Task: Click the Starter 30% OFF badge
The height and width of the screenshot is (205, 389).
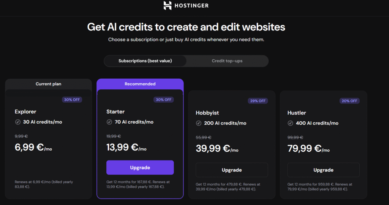Action: tap(164, 100)
